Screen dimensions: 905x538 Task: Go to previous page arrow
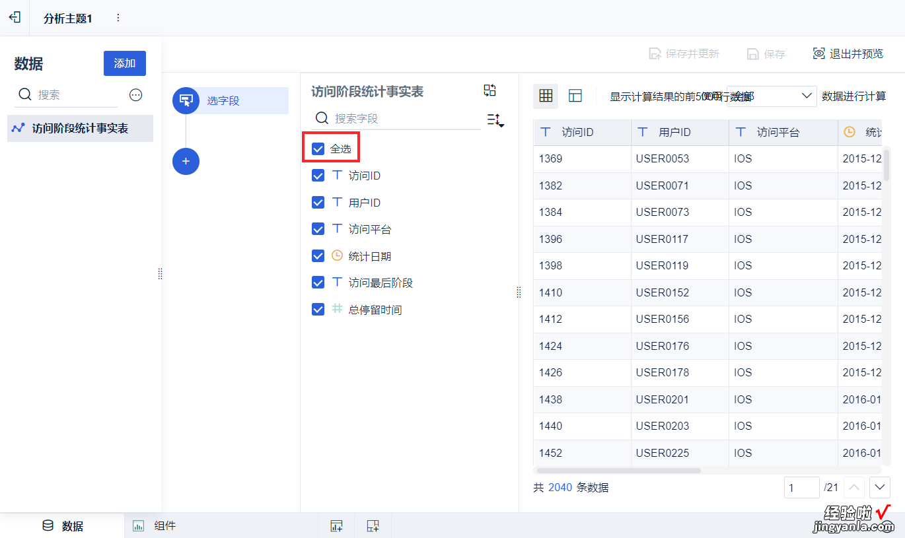point(854,488)
